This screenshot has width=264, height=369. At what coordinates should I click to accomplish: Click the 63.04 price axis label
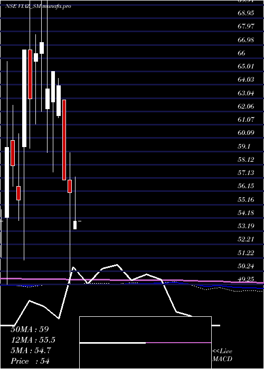246,93
